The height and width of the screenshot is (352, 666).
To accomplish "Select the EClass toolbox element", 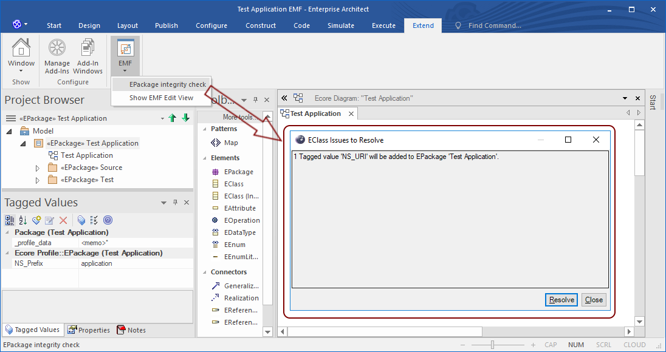I will (x=228, y=184).
